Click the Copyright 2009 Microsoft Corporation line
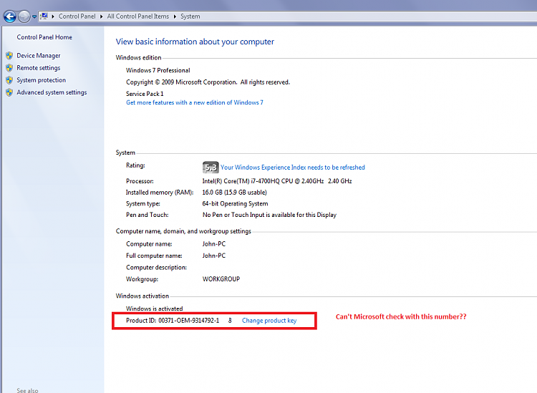Screen dimensions: 537x393 208,82
